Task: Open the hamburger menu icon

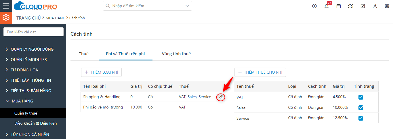Action: [x=6, y=6]
